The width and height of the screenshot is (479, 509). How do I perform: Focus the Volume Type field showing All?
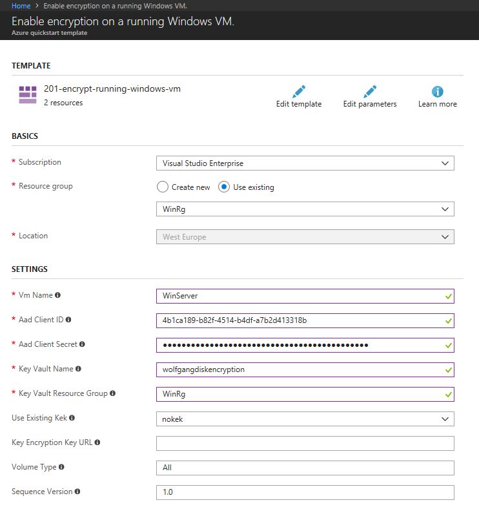[x=305, y=468]
